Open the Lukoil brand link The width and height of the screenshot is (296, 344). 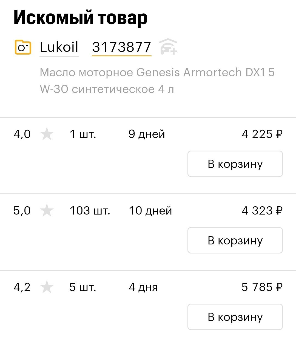coord(59,47)
